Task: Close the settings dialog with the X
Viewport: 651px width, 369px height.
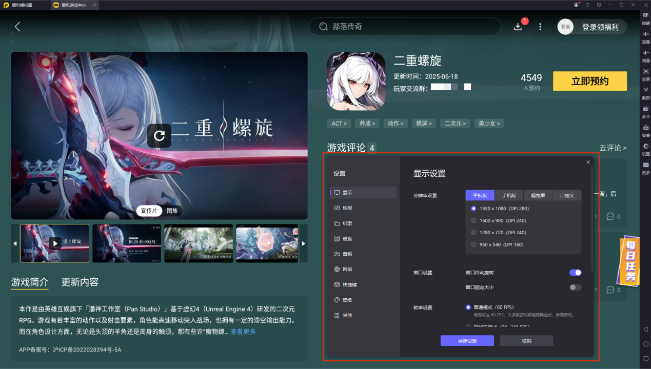Action: click(x=588, y=162)
